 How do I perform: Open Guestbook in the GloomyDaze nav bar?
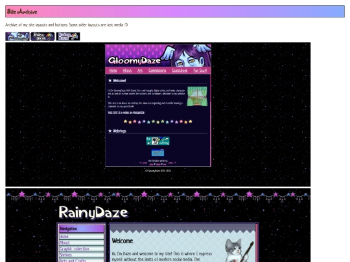tap(180, 71)
